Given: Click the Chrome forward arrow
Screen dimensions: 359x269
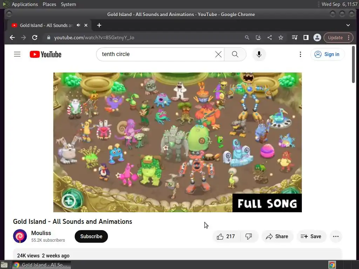Looking at the screenshot, I should (23, 37).
